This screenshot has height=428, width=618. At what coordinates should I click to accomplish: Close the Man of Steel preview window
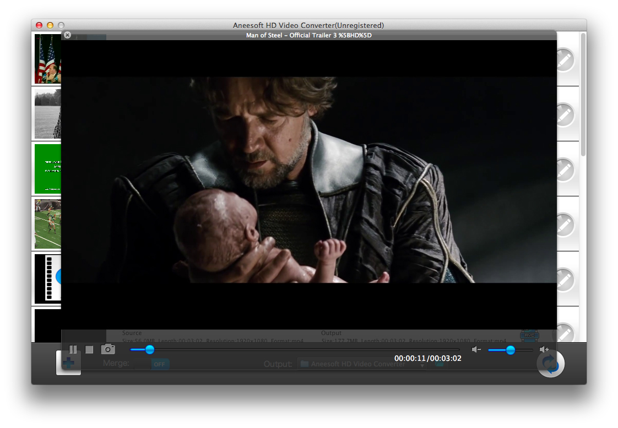click(x=67, y=35)
